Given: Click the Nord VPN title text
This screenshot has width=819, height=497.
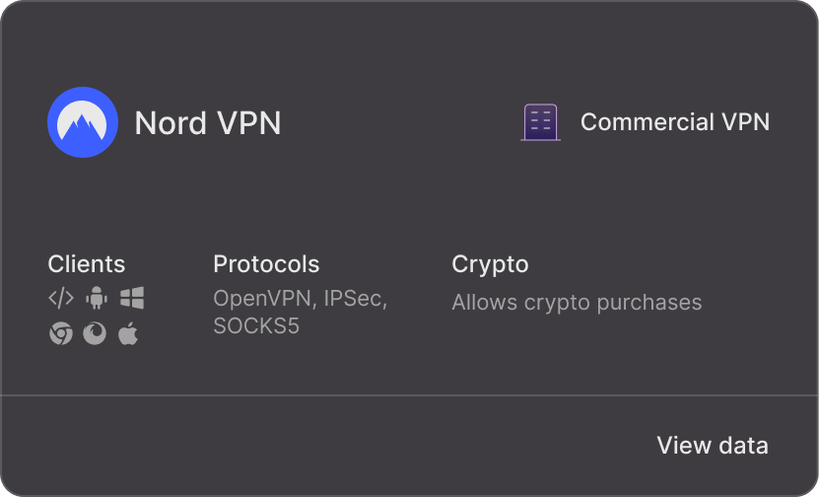Looking at the screenshot, I should point(208,123).
